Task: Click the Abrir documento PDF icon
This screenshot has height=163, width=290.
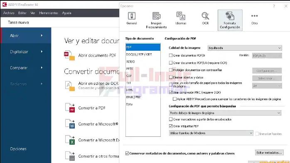Action: coord(69,55)
